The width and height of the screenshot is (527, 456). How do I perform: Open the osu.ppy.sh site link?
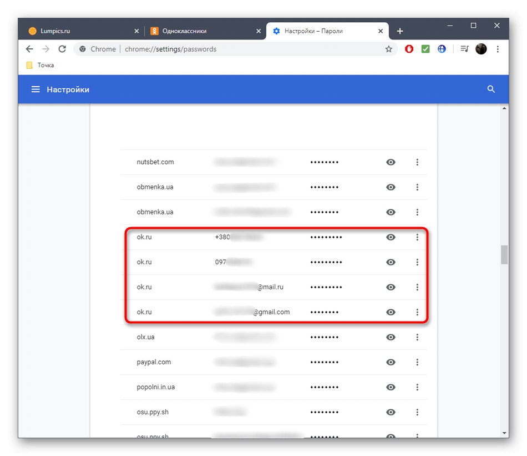(x=153, y=412)
